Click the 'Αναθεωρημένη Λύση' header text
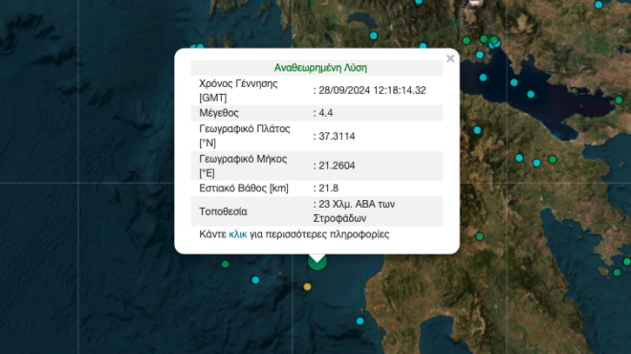This screenshot has height=354, width=631. (320, 68)
